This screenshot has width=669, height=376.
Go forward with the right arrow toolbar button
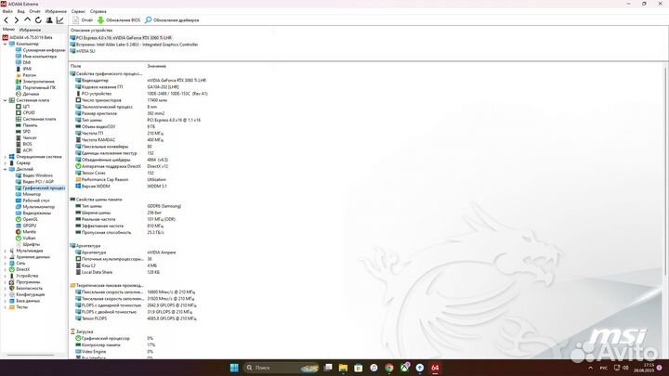pos(17,20)
